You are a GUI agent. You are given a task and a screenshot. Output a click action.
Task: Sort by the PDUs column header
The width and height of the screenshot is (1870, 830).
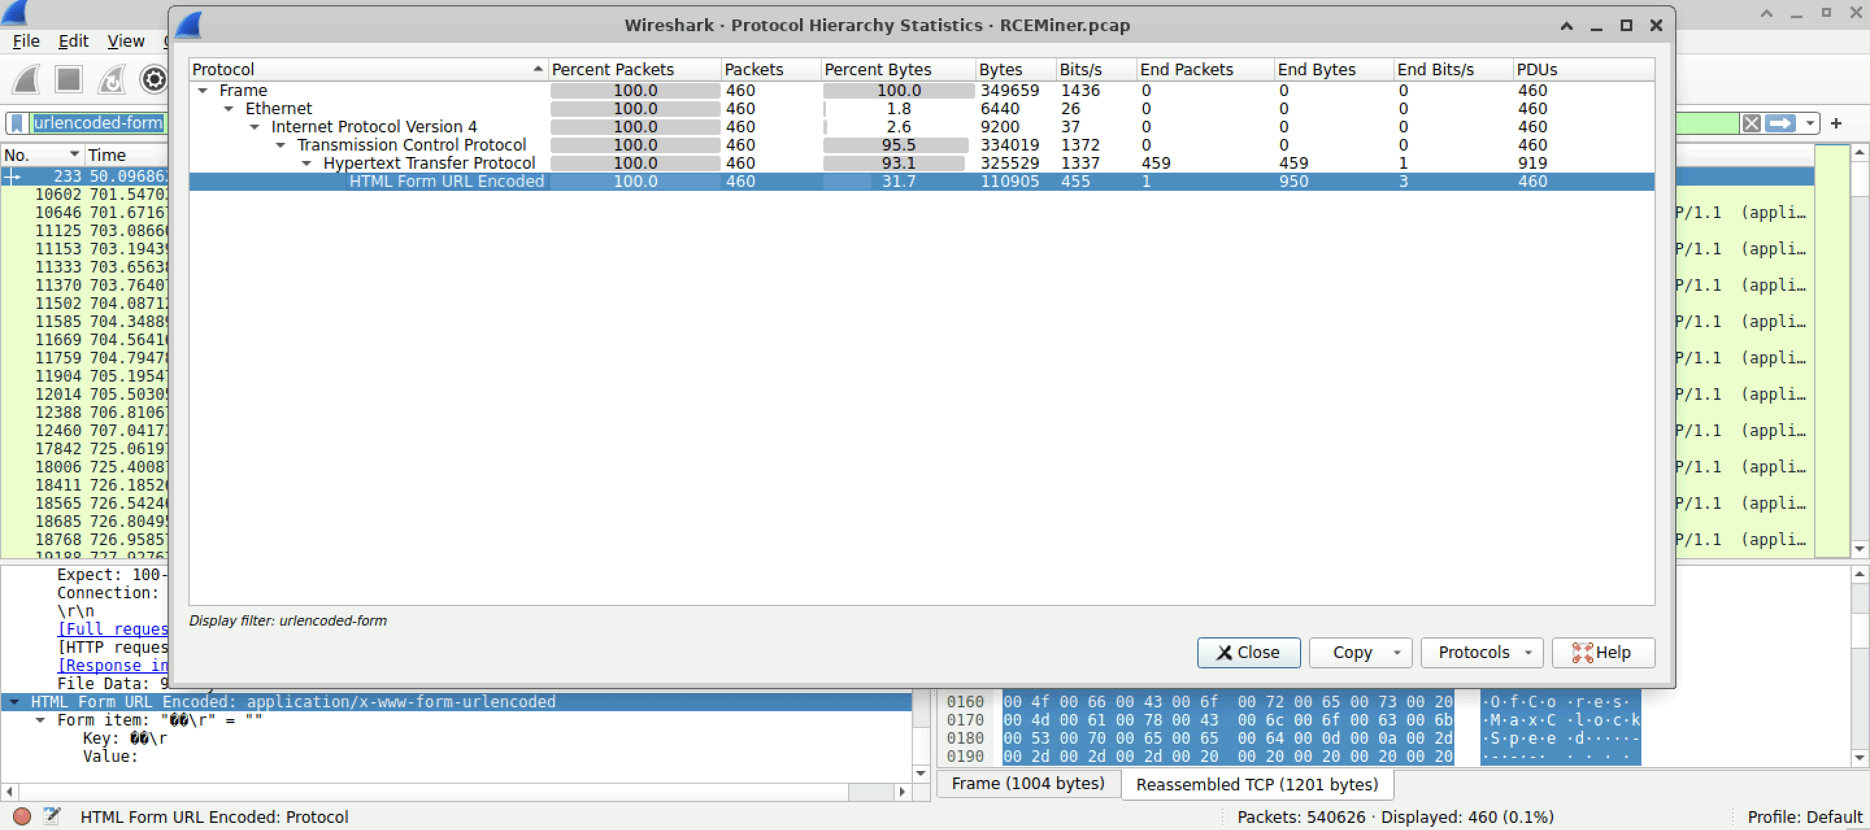1584,69
